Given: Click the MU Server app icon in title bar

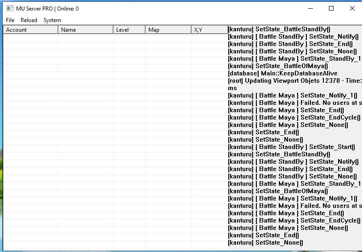Looking at the screenshot, I should coord(9,8).
